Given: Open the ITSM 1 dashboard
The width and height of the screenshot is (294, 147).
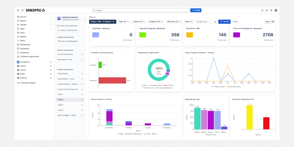Looking at the screenshot, I should click(60, 94).
